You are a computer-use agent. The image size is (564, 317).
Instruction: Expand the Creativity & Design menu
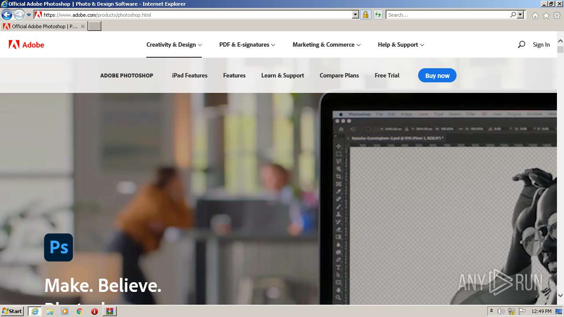coord(174,44)
